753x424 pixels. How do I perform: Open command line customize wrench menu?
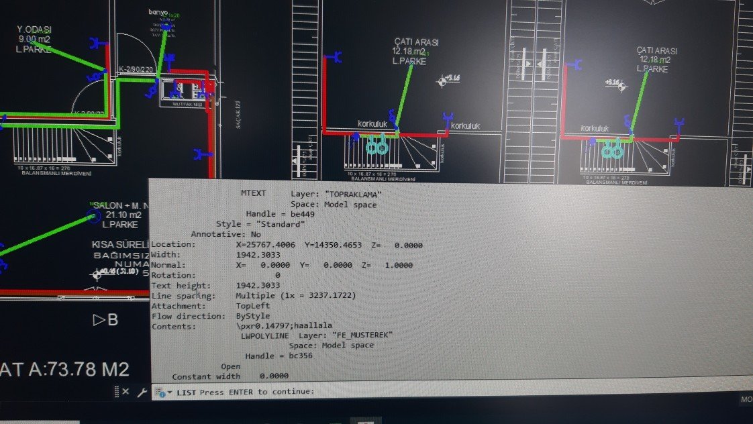(x=142, y=392)
